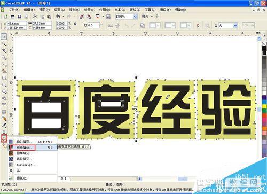Viewport: 267px width, 194px height.
Task: Click the Undo arrow
Action: (x=58, y=17)
